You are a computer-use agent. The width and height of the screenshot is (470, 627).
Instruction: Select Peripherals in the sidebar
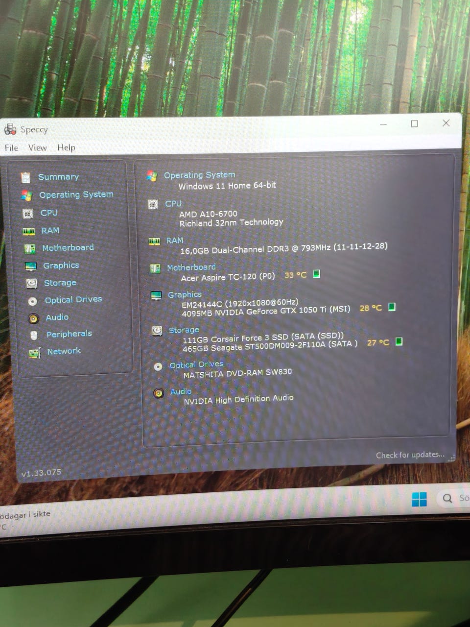pyautogui.click(x=69, y=334)
